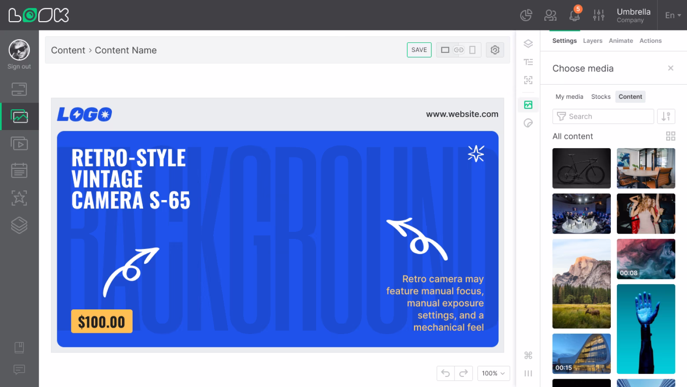Select the My media tab
This screenshot has width=687, height=387.
(x=569, y=97)
